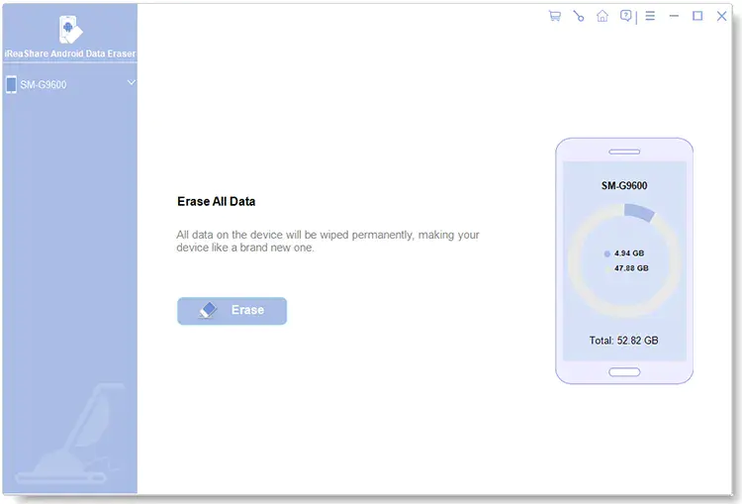Image resolution: width=742 pixels, height=504 pixels.
Task: Click the Total: 52.82 GB text
Action: [x=623, y=340]
